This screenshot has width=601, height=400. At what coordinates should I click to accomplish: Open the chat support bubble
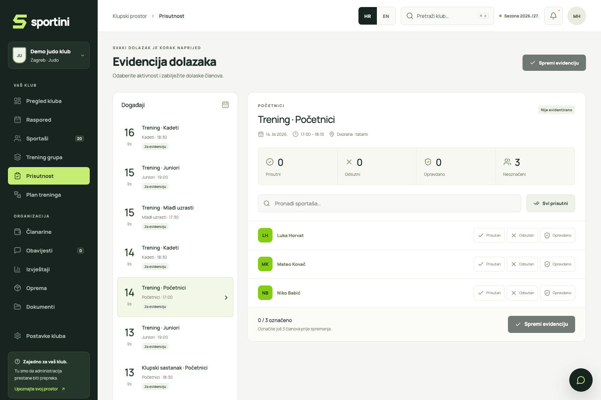(581, 380)
